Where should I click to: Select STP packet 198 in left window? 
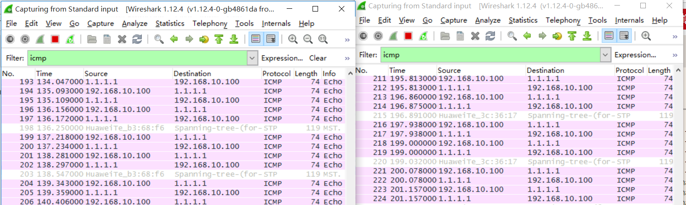click(x=173, y=128)
